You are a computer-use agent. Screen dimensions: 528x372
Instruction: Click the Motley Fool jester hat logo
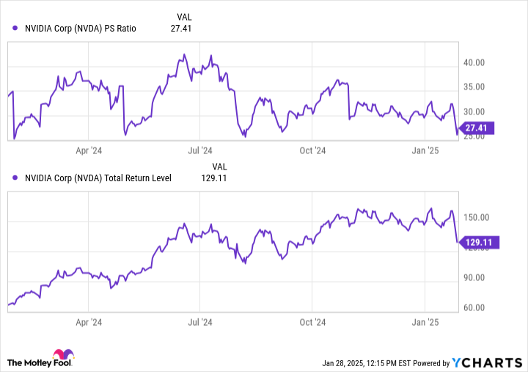[x=62, y=356]
